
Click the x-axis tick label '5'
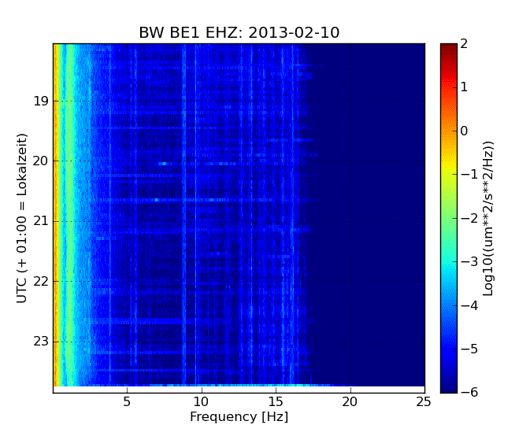click(x=127, y=401)
